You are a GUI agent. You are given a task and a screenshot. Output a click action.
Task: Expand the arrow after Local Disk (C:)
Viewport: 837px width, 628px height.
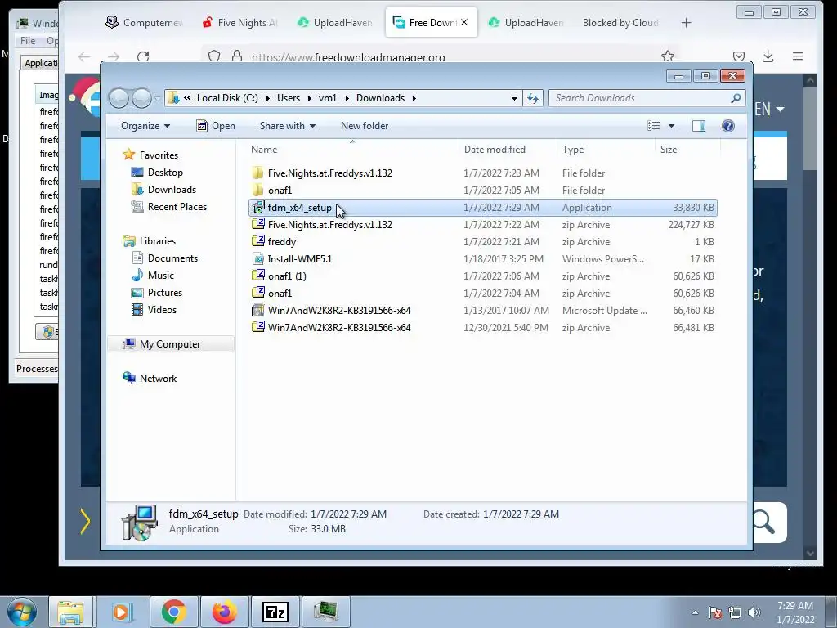(x=267, y=98)
